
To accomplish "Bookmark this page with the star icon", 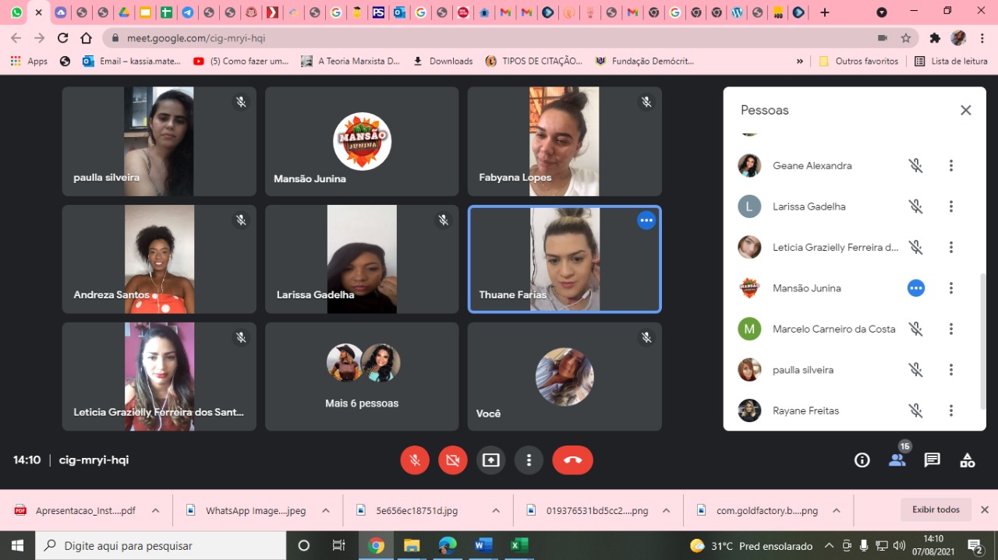I will pyautogui.click(x=905, y=38).
